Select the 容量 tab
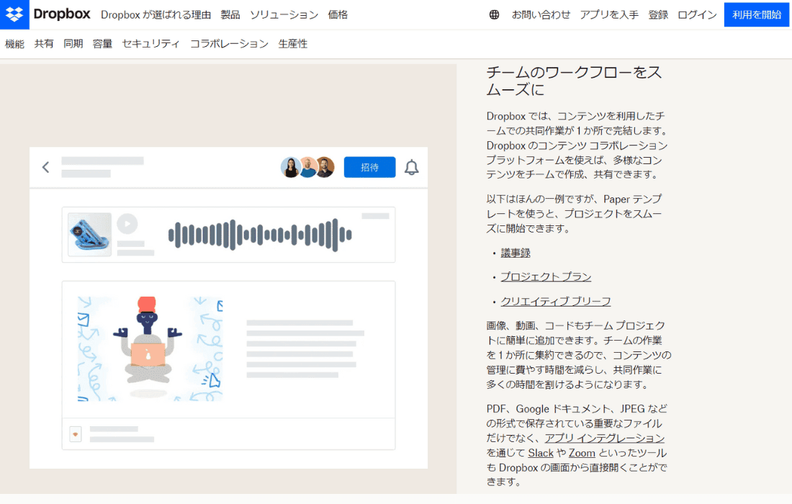Viewport: 792px width, 504px height. tap(102, 44)
